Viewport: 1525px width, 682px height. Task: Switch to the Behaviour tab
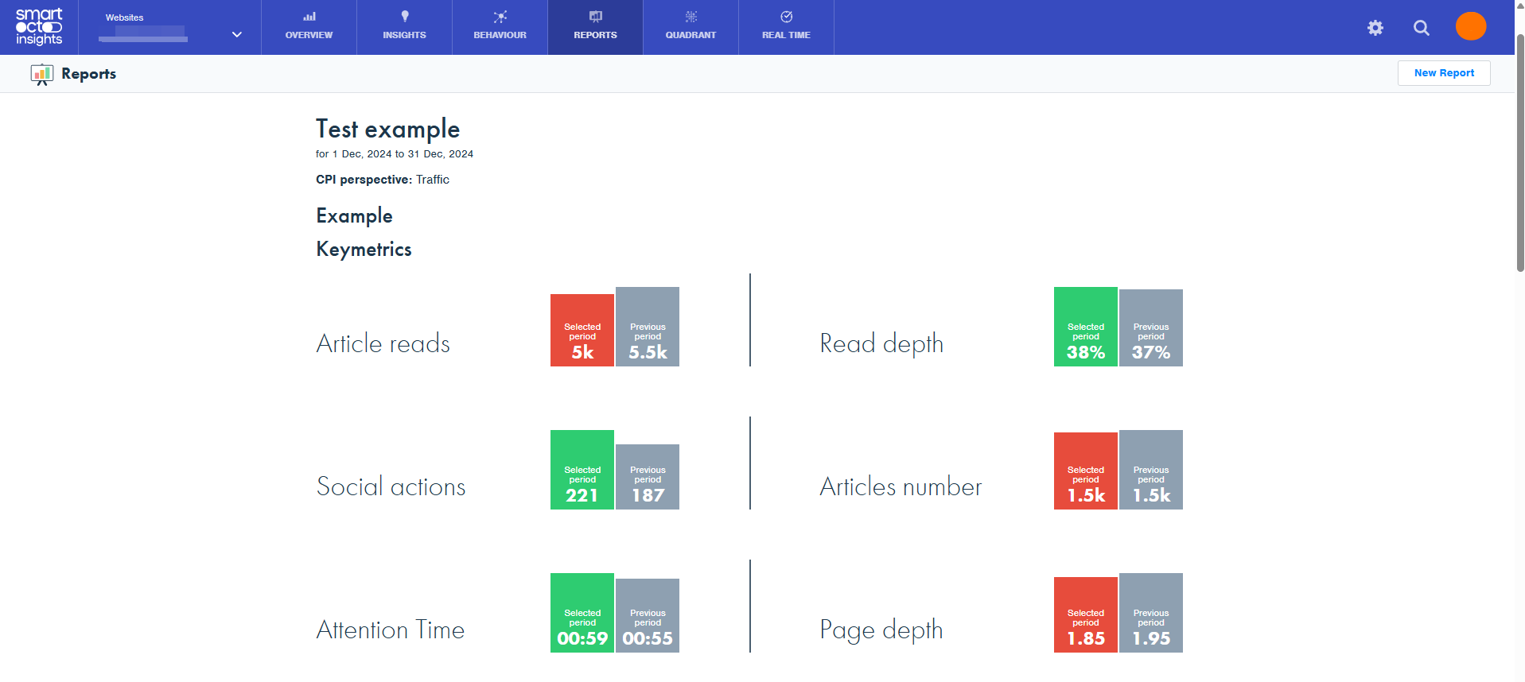pos(500,27)
